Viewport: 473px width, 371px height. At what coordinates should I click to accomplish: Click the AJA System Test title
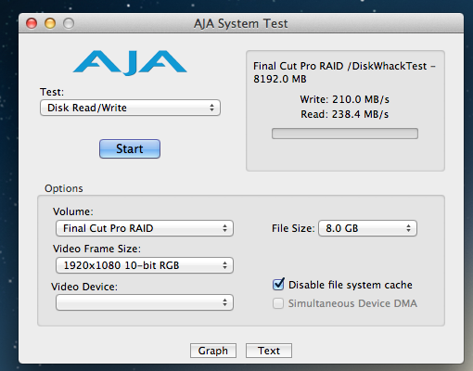241,23
